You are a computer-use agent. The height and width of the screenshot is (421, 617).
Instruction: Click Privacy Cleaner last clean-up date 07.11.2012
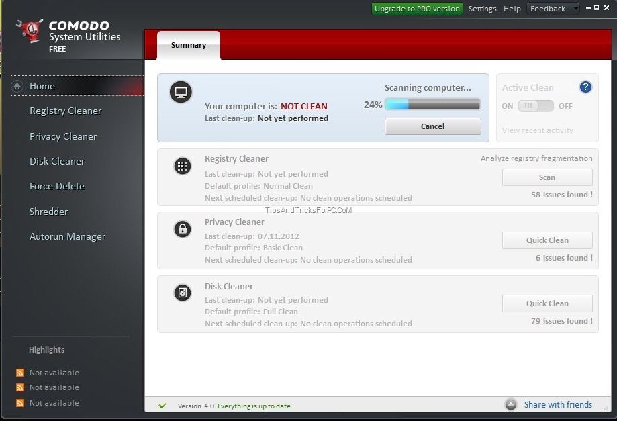click(x=278, y=236)
